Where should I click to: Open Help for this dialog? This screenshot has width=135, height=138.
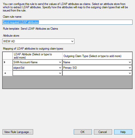(123, 132)
